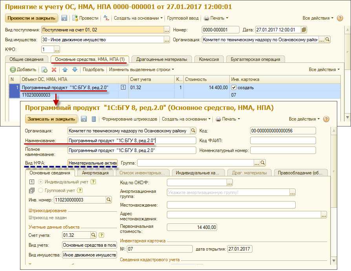This screenshot has width=351, height=271.
Task: Click the Код ФАИП input field
Action: [x=283, y=141]
